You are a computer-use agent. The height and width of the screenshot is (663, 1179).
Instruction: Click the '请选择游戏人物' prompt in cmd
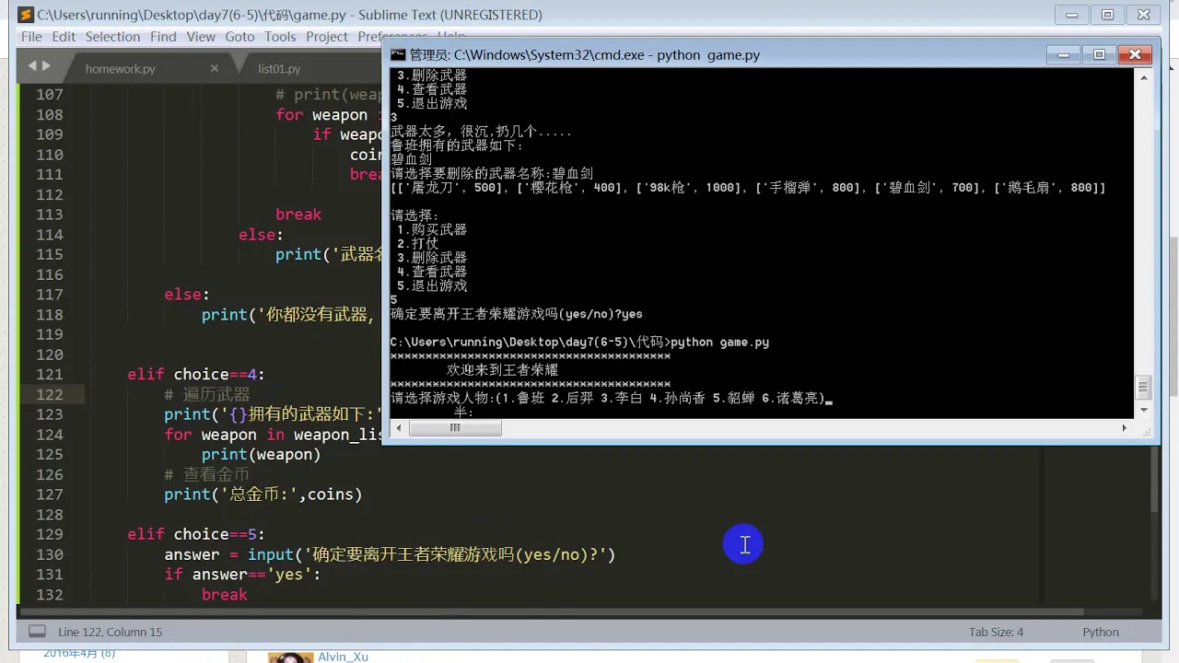(609, 399)
